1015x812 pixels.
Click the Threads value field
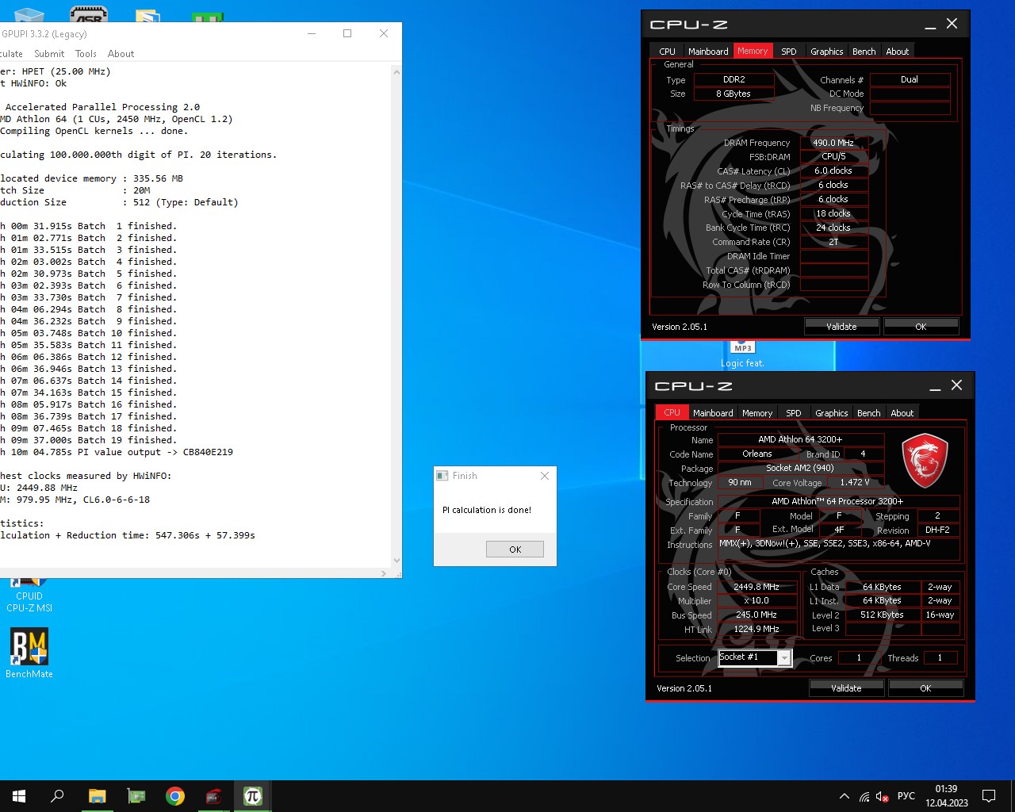coord(940,658)
